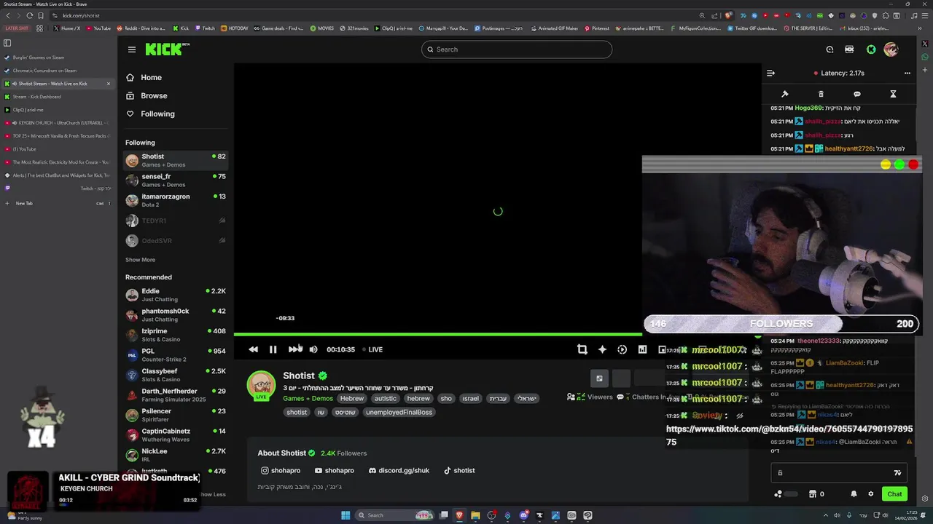Open the chat three-dots options menu

click(907, 73)
